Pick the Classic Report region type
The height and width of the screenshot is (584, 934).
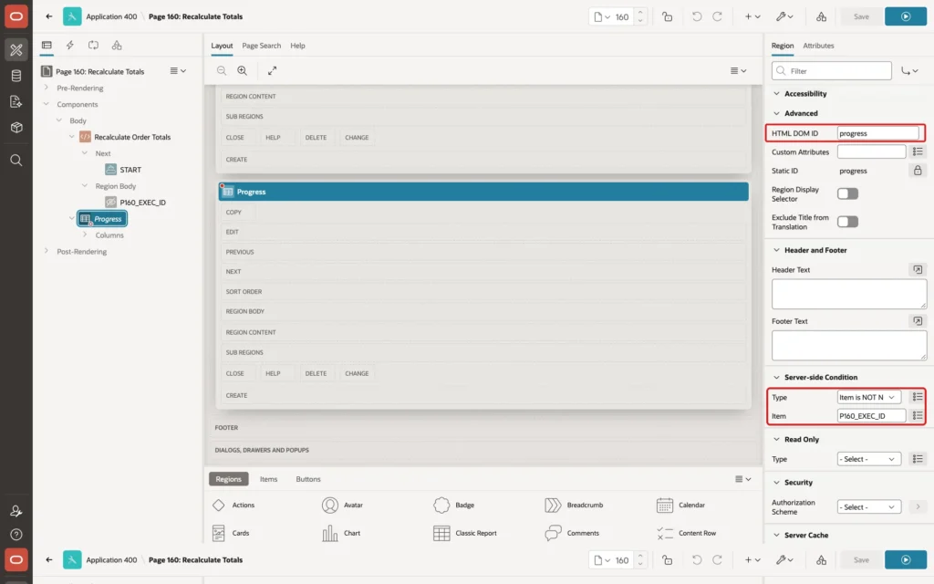pyautogui.click(x=465, y=533)
